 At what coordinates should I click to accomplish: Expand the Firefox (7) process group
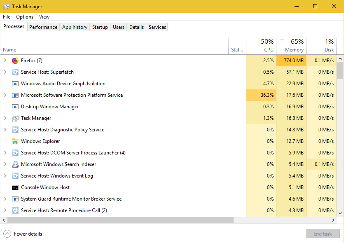[x=5, y=60]
